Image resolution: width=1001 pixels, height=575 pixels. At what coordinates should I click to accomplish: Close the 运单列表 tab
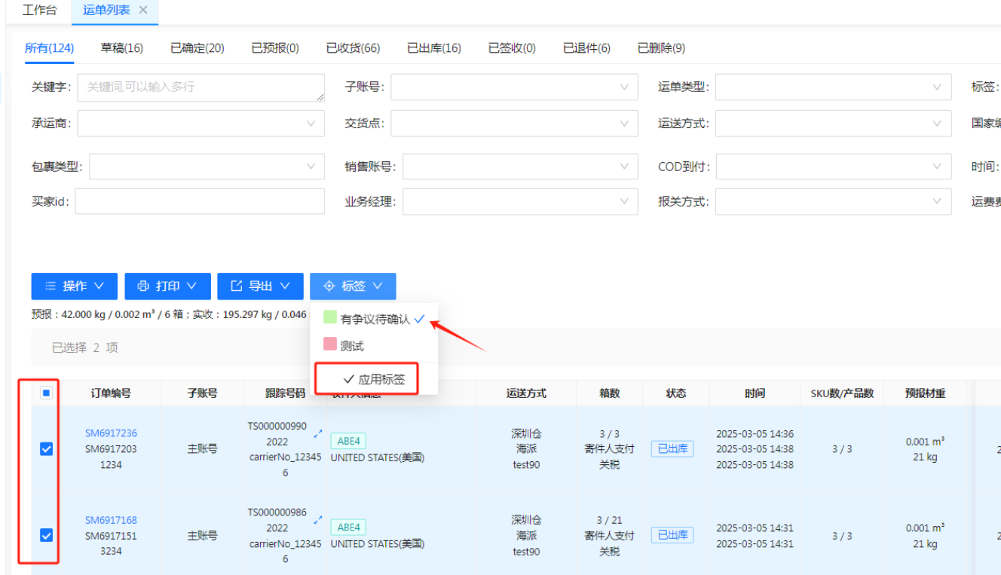click(143, 11)
